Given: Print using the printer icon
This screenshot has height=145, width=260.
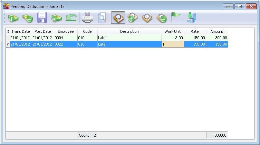Looking at the screenshot, I should (x=87, y=18).
